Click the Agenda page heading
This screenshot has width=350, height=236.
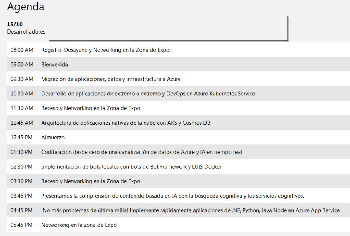(26, 7)
